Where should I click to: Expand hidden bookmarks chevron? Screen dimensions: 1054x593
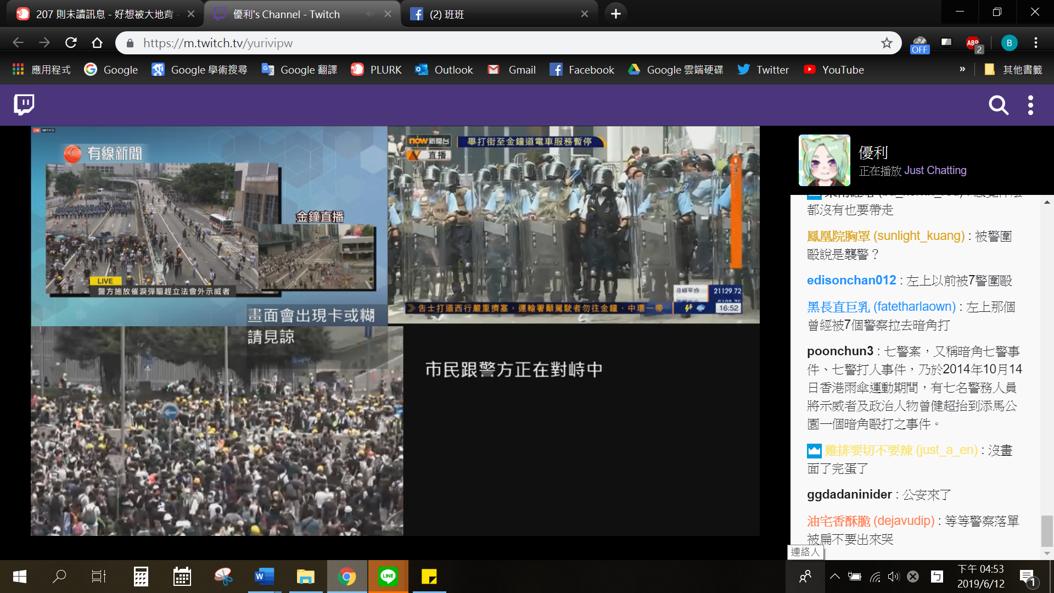962,69
